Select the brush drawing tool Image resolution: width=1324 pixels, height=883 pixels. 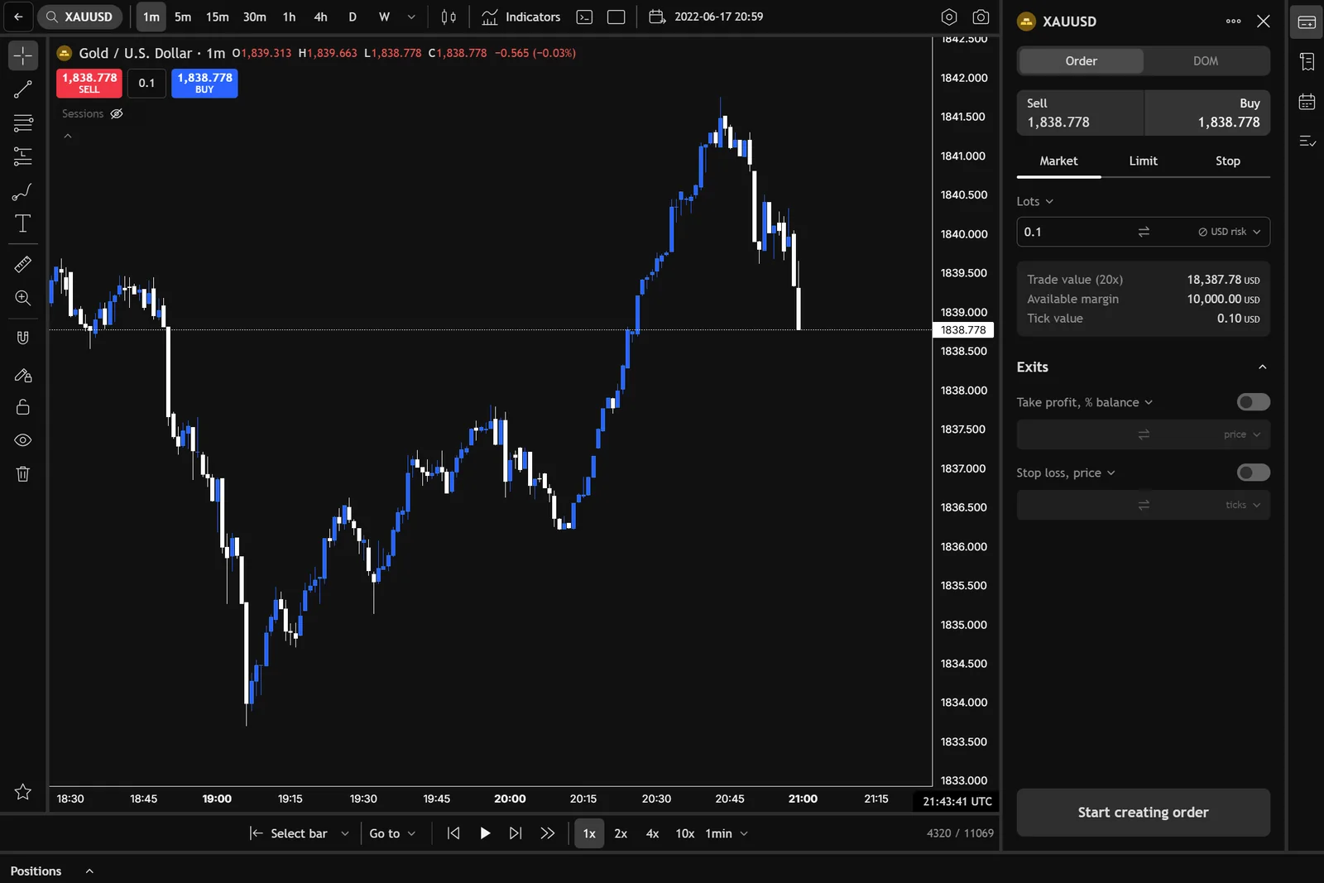point(23,192)
